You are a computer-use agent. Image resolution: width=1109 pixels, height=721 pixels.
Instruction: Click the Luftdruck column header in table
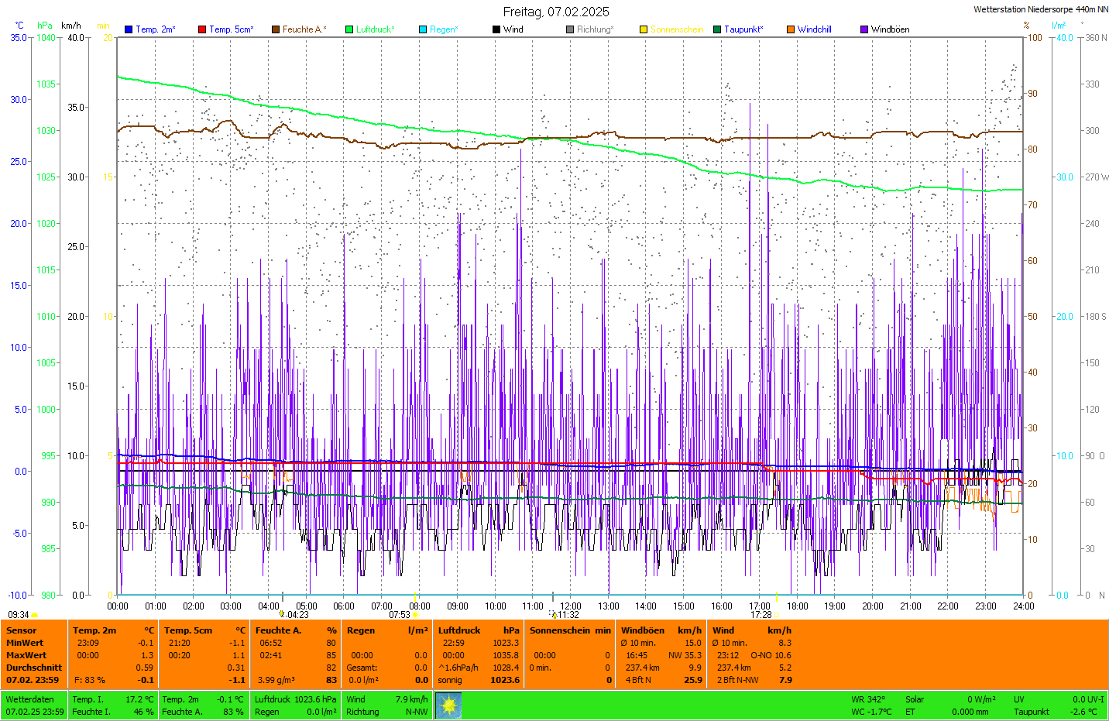(x=459, y=630)
